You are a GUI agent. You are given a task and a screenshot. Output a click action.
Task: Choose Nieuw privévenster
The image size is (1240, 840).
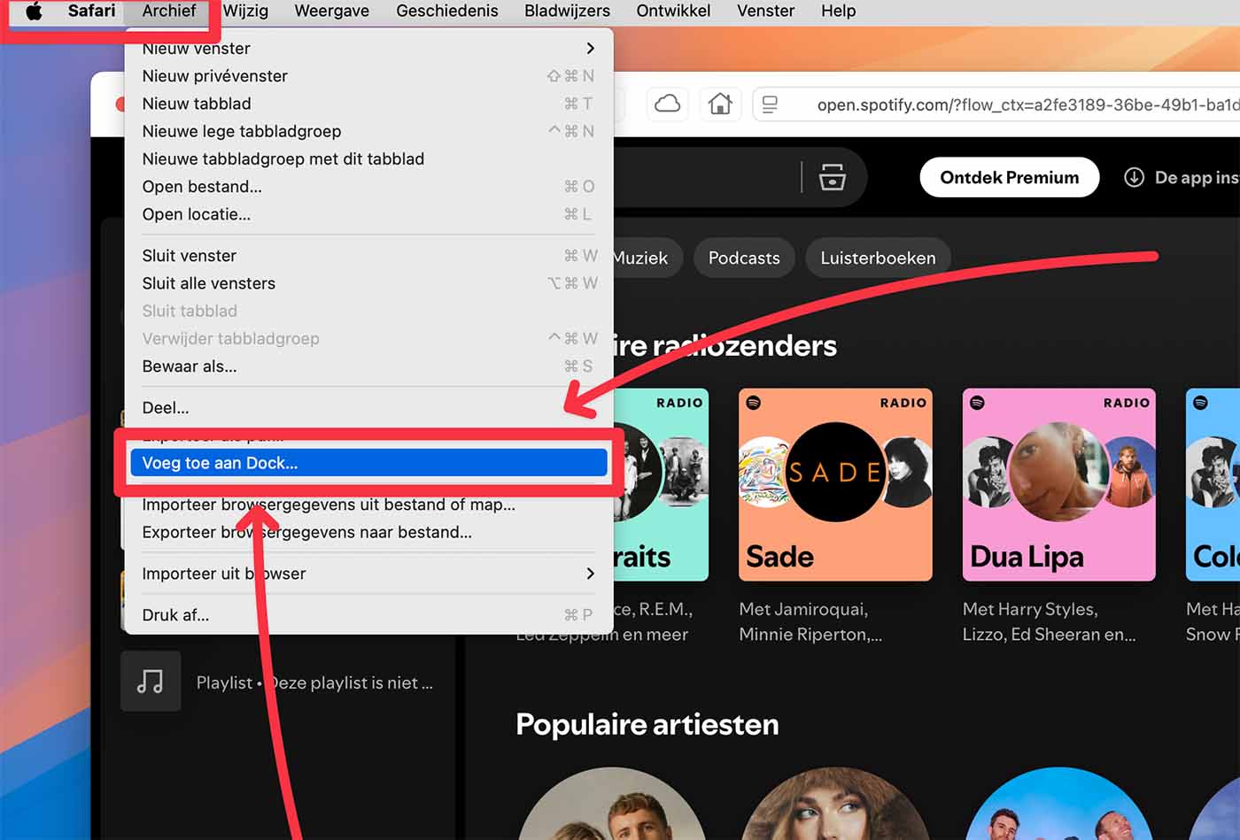coord(368,76)
